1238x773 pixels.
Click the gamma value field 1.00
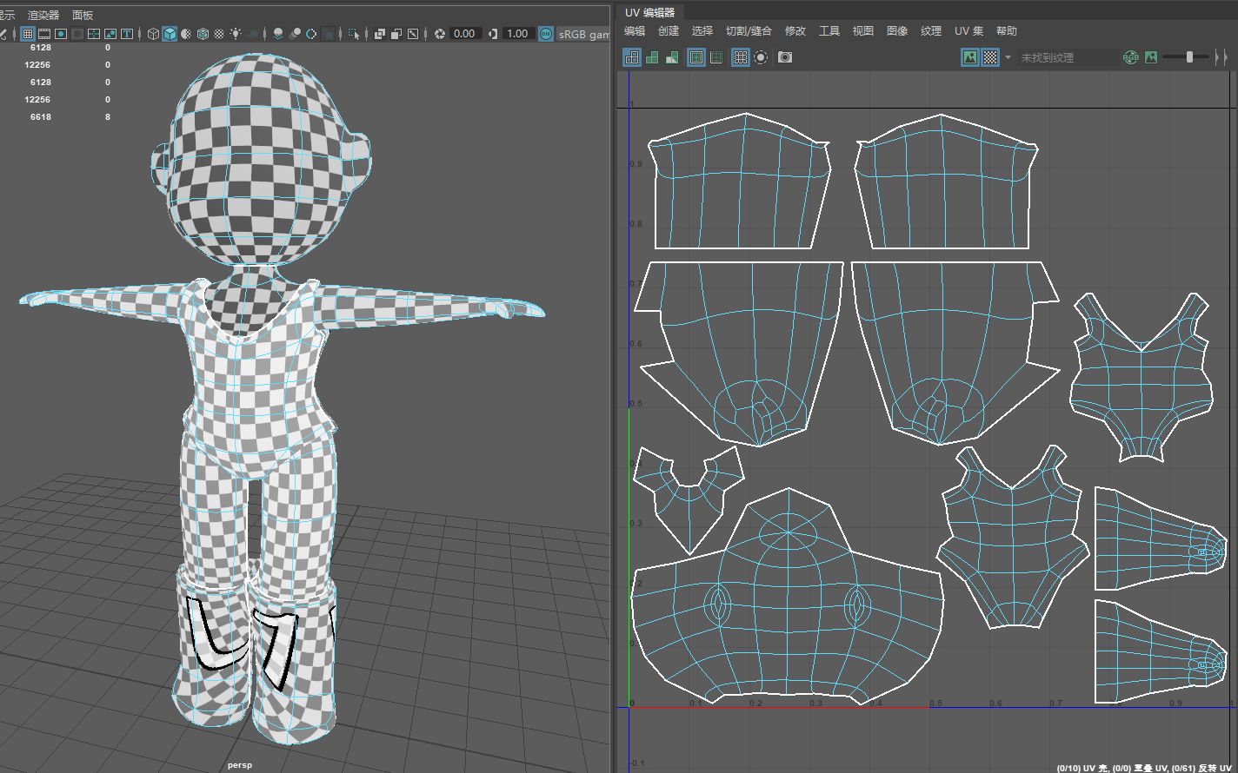point(517,34)
